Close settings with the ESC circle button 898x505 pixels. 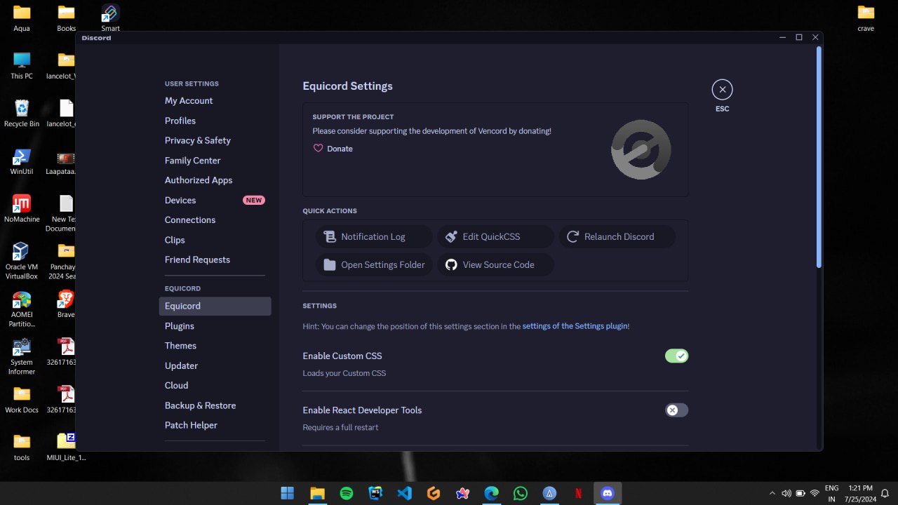pos(722,90)
